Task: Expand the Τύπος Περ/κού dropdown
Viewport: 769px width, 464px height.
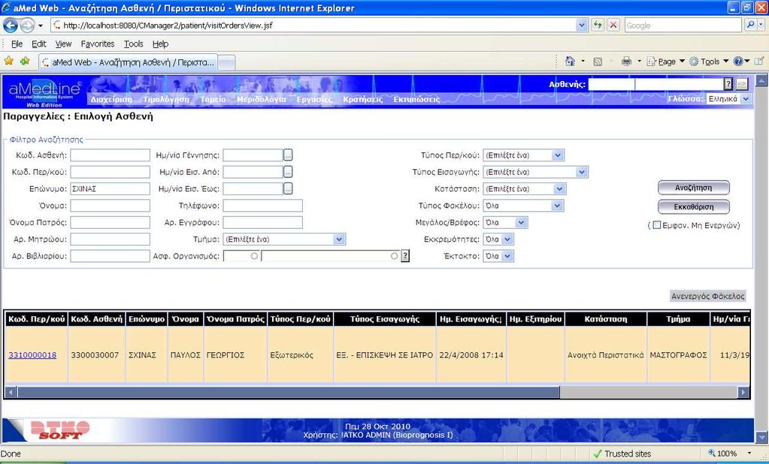Action: pyautogui.click(x=558, y=155)
